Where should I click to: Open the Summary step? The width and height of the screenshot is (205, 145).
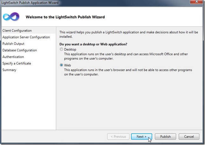pyautogui.click(x=9, y=70)
